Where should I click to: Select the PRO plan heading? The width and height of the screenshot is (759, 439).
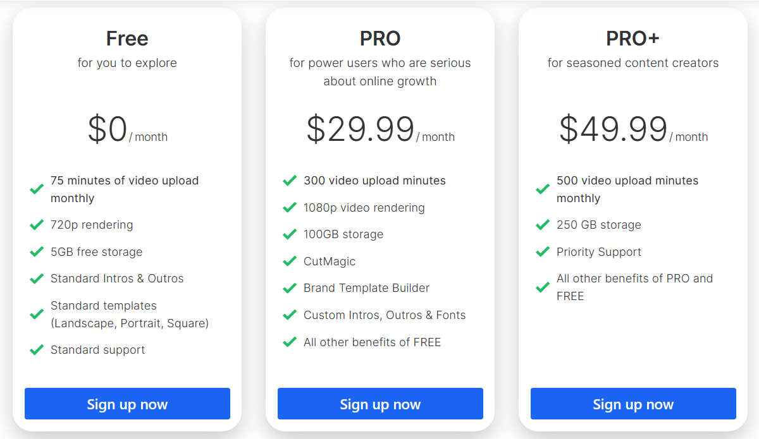[x=380, y=39]
